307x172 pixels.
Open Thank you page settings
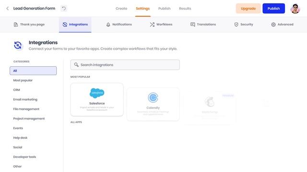[29, 24]
